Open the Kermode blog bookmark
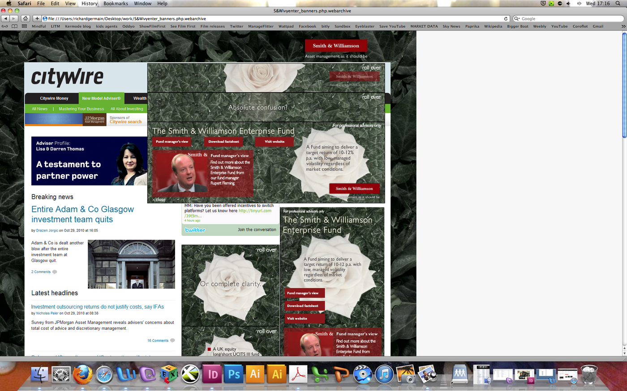The height and width of the screenshot is (391, 627). (x=78, y=26)
